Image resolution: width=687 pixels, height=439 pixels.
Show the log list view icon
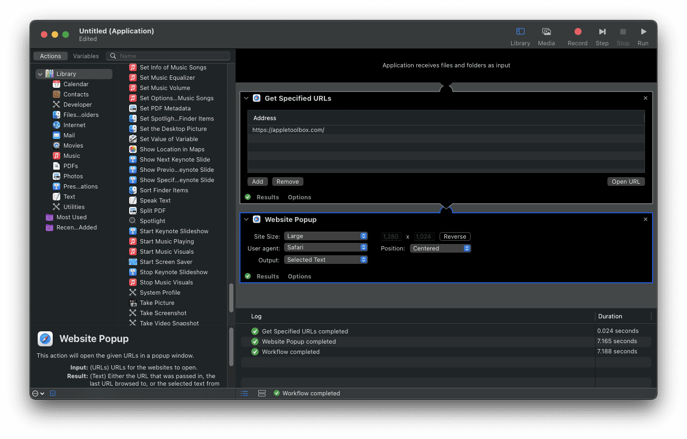[244, 393]
